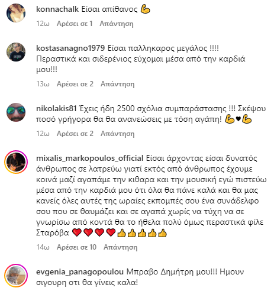Open kostasanagno1979's avatar
This screenshot has height=291, width=274.
(x=16, y=52)
